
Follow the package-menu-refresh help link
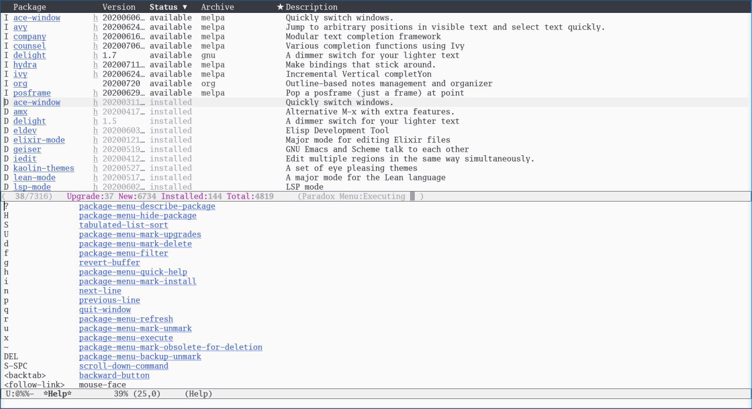pos(126,319)
